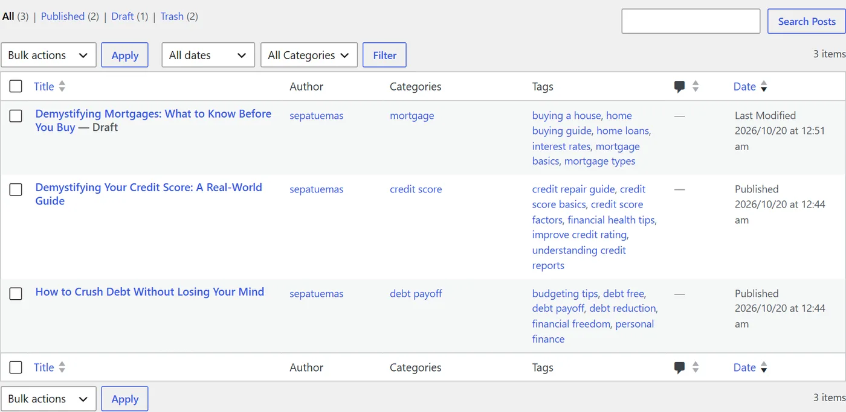Click the 'improve credit rating' tag

[580, 235]
